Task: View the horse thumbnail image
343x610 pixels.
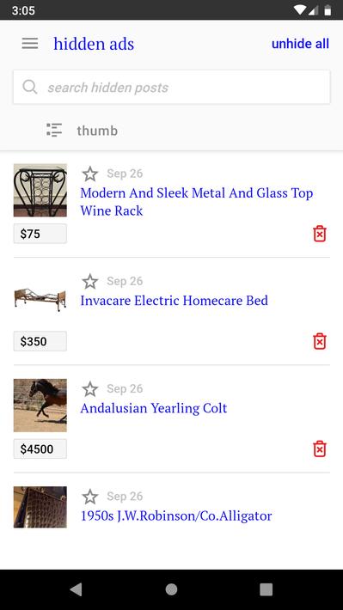Action: point(40,406)
